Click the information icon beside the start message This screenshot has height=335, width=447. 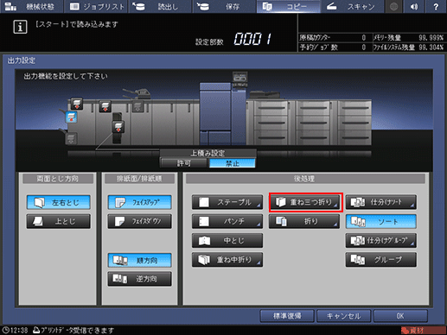(x=20, y=28)
